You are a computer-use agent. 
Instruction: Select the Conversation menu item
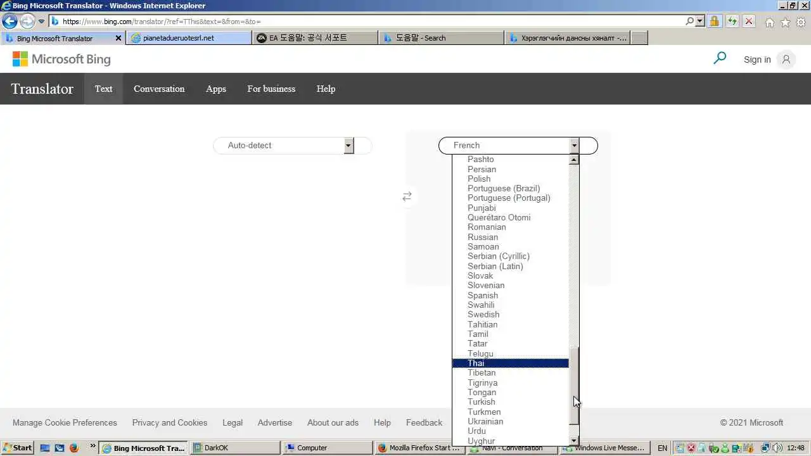click(159, 89)
